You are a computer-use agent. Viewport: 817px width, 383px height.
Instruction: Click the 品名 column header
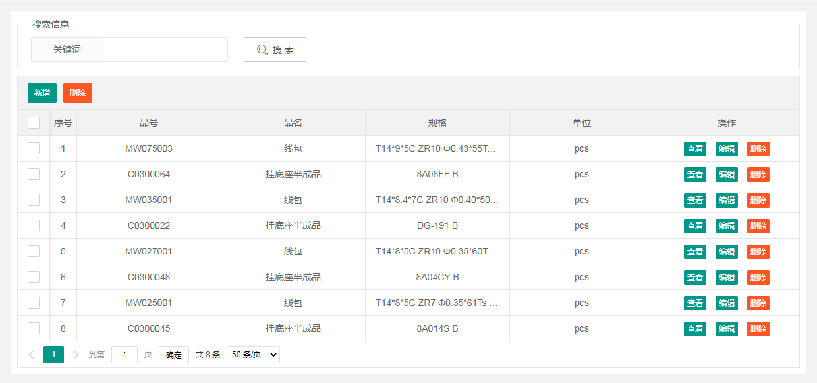click(x=293, y=123)
